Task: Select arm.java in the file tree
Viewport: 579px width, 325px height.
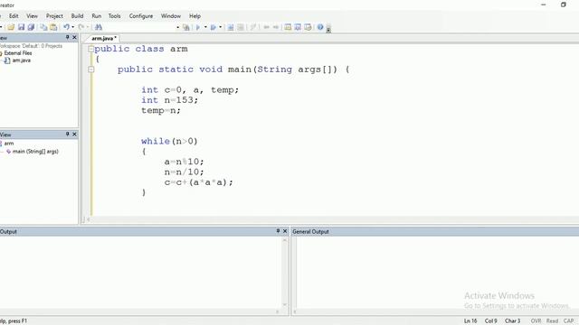Action: pos(22,60)
